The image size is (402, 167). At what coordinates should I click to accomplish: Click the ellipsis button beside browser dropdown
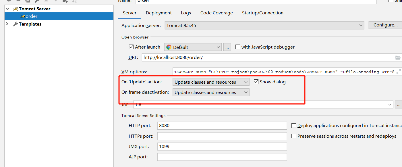point(227,47)
